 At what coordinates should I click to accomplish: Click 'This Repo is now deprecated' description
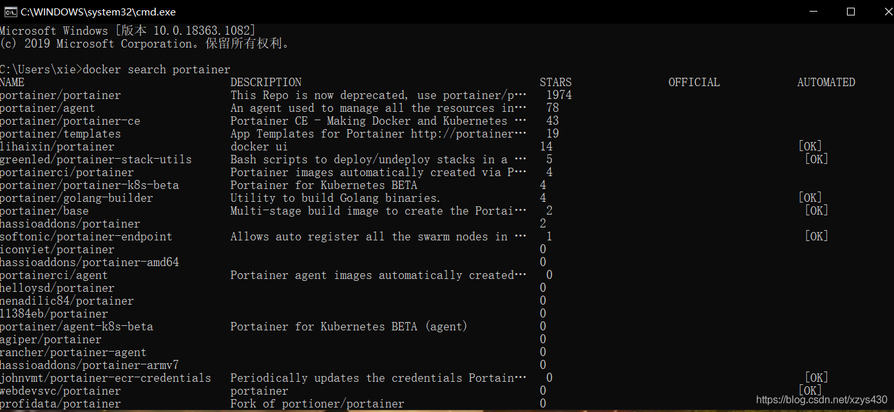(x=379, y=95)
